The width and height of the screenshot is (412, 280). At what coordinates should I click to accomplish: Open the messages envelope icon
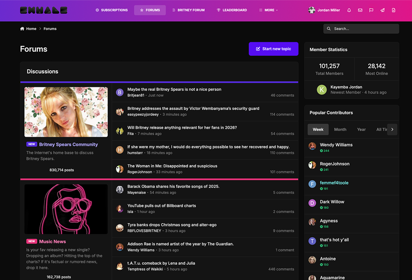360,10
